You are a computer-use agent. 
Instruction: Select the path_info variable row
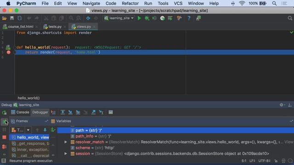[175, 136]
